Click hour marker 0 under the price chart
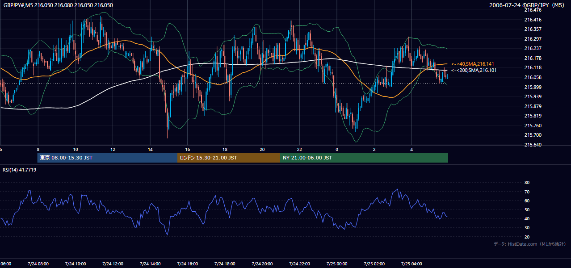The image size is (571, 268). coord(337,150)
